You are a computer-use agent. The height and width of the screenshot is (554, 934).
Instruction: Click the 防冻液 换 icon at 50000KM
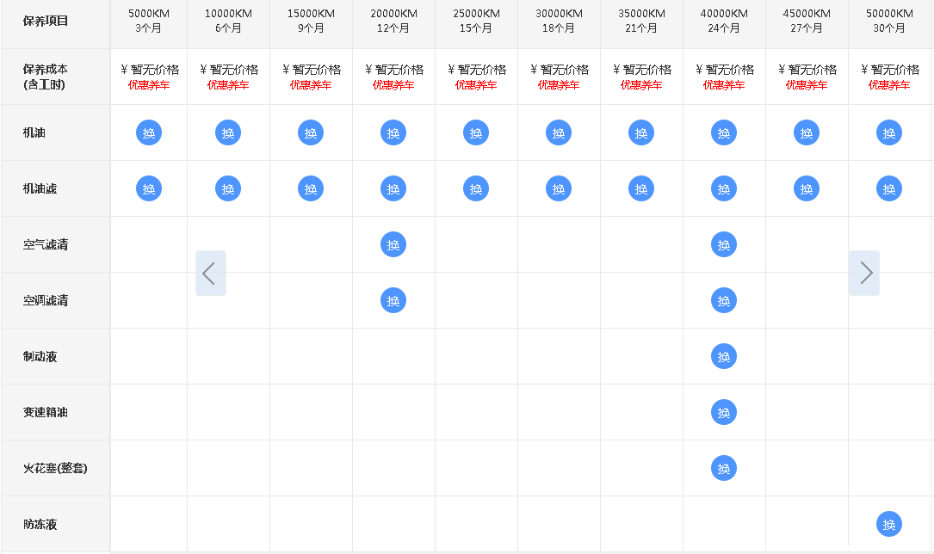889,524
